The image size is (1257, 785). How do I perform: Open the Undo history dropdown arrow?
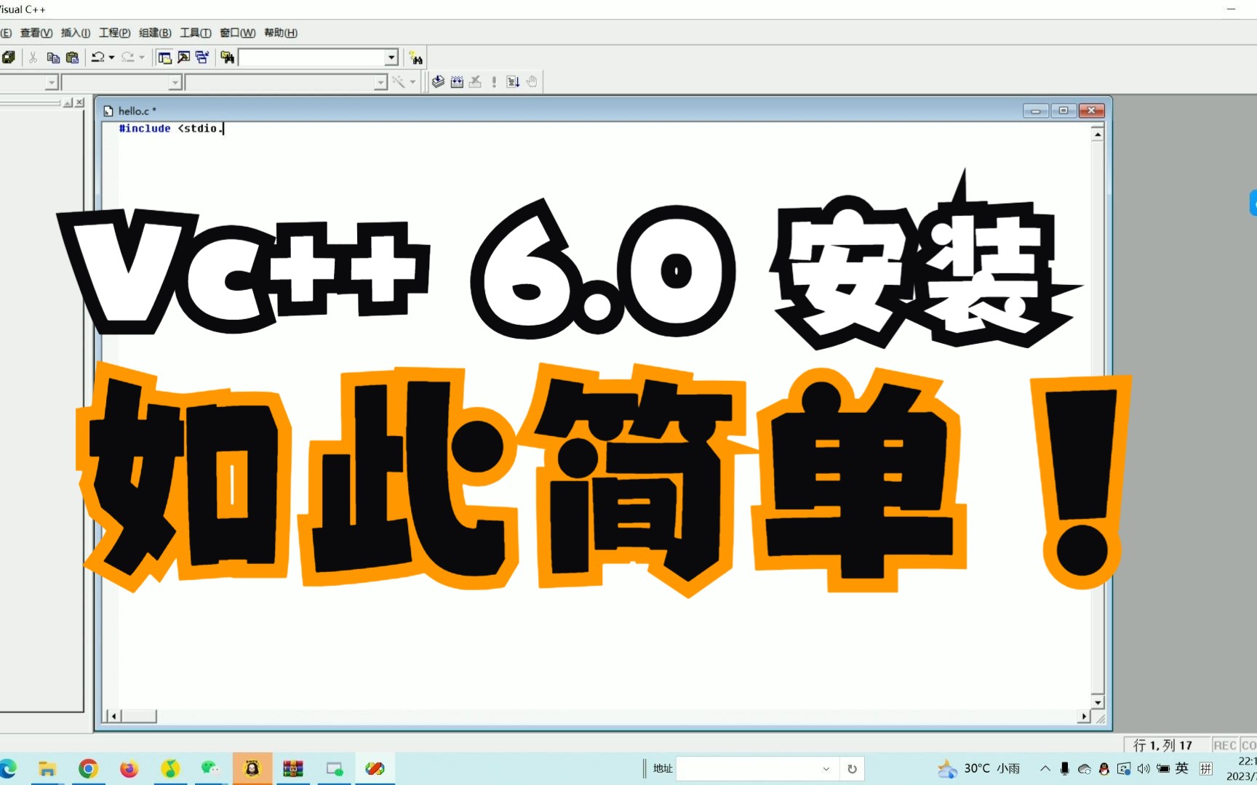[111, 57]
